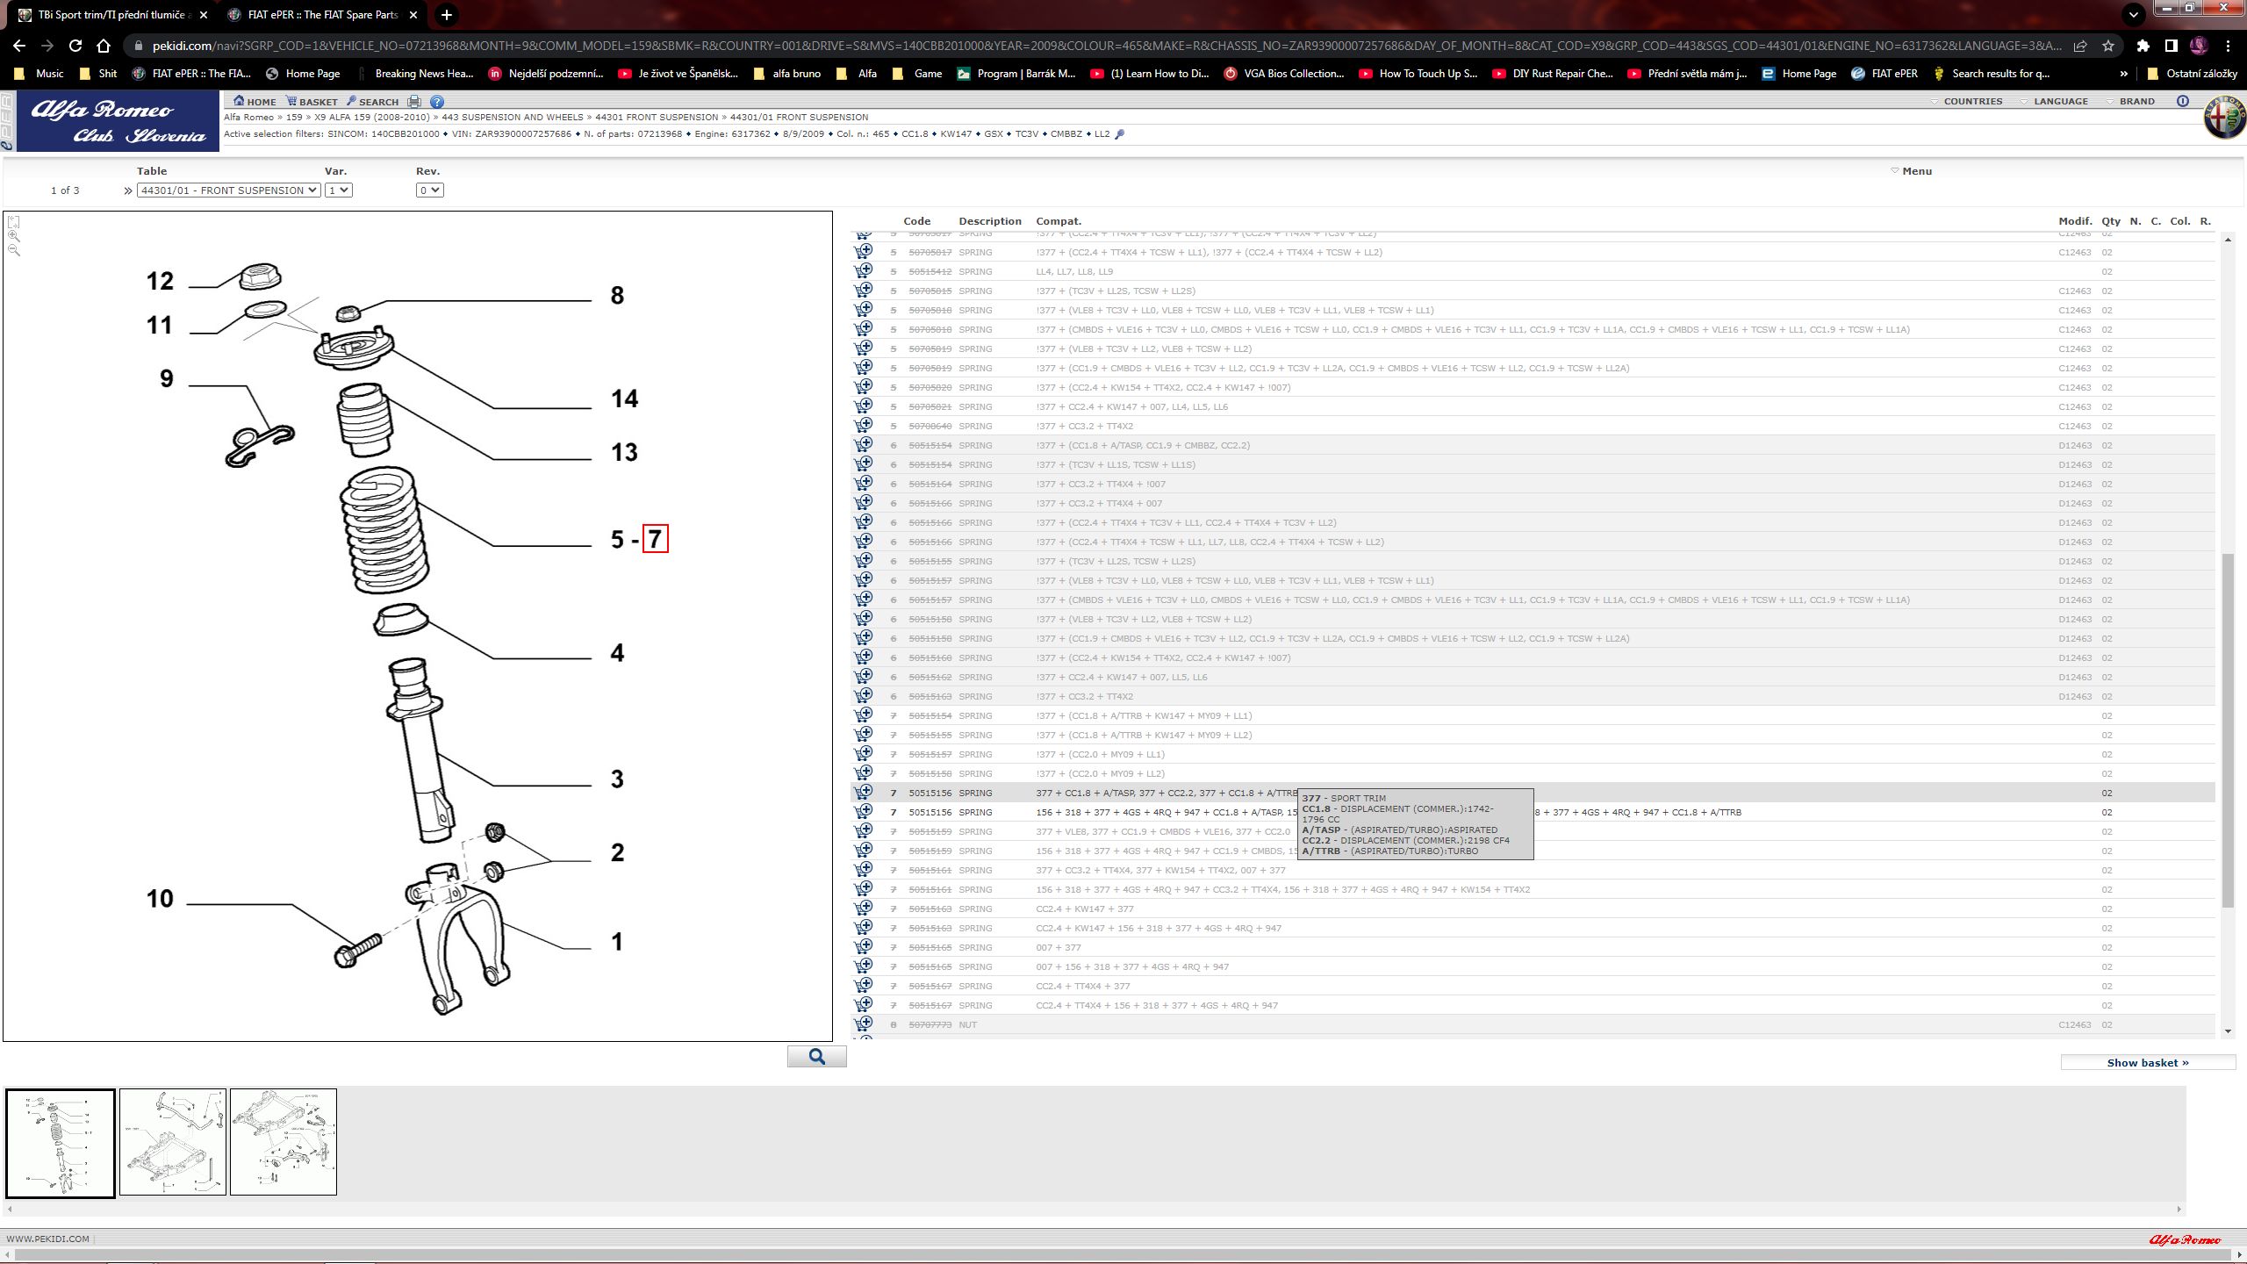
Task: Go to HOME in the ePER toolbar
Action: click(255, 102)
